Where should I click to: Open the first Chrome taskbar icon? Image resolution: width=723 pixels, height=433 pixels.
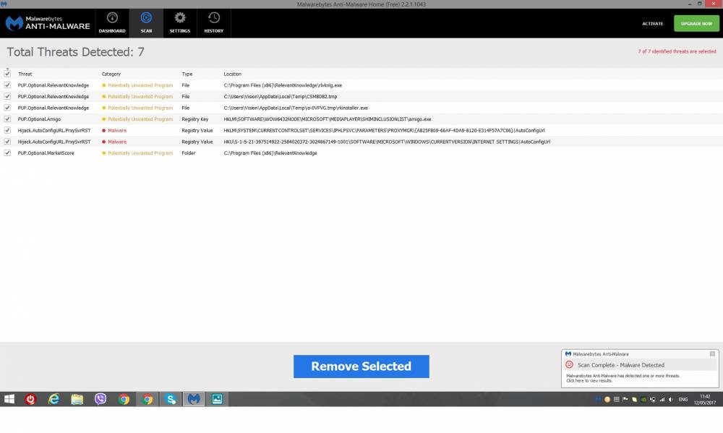click(124, 399)
